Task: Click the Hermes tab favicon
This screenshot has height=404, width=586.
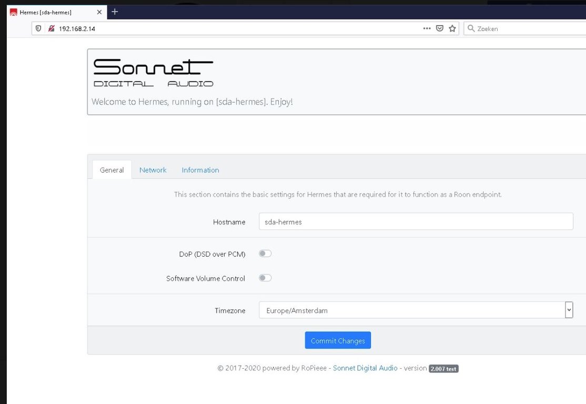Action: pyautogui.click(x=14, y=12)
